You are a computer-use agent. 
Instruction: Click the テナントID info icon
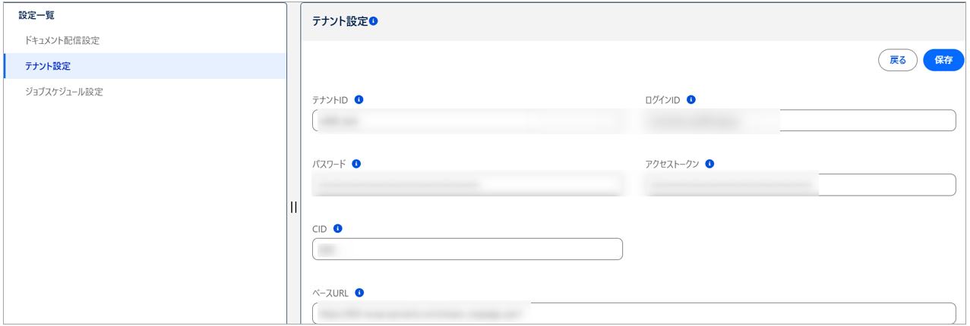[359, 99]
